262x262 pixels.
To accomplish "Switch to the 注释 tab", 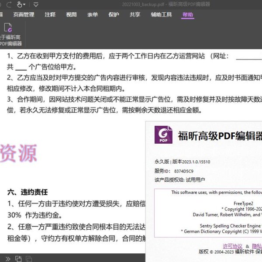I will point(50,14).
